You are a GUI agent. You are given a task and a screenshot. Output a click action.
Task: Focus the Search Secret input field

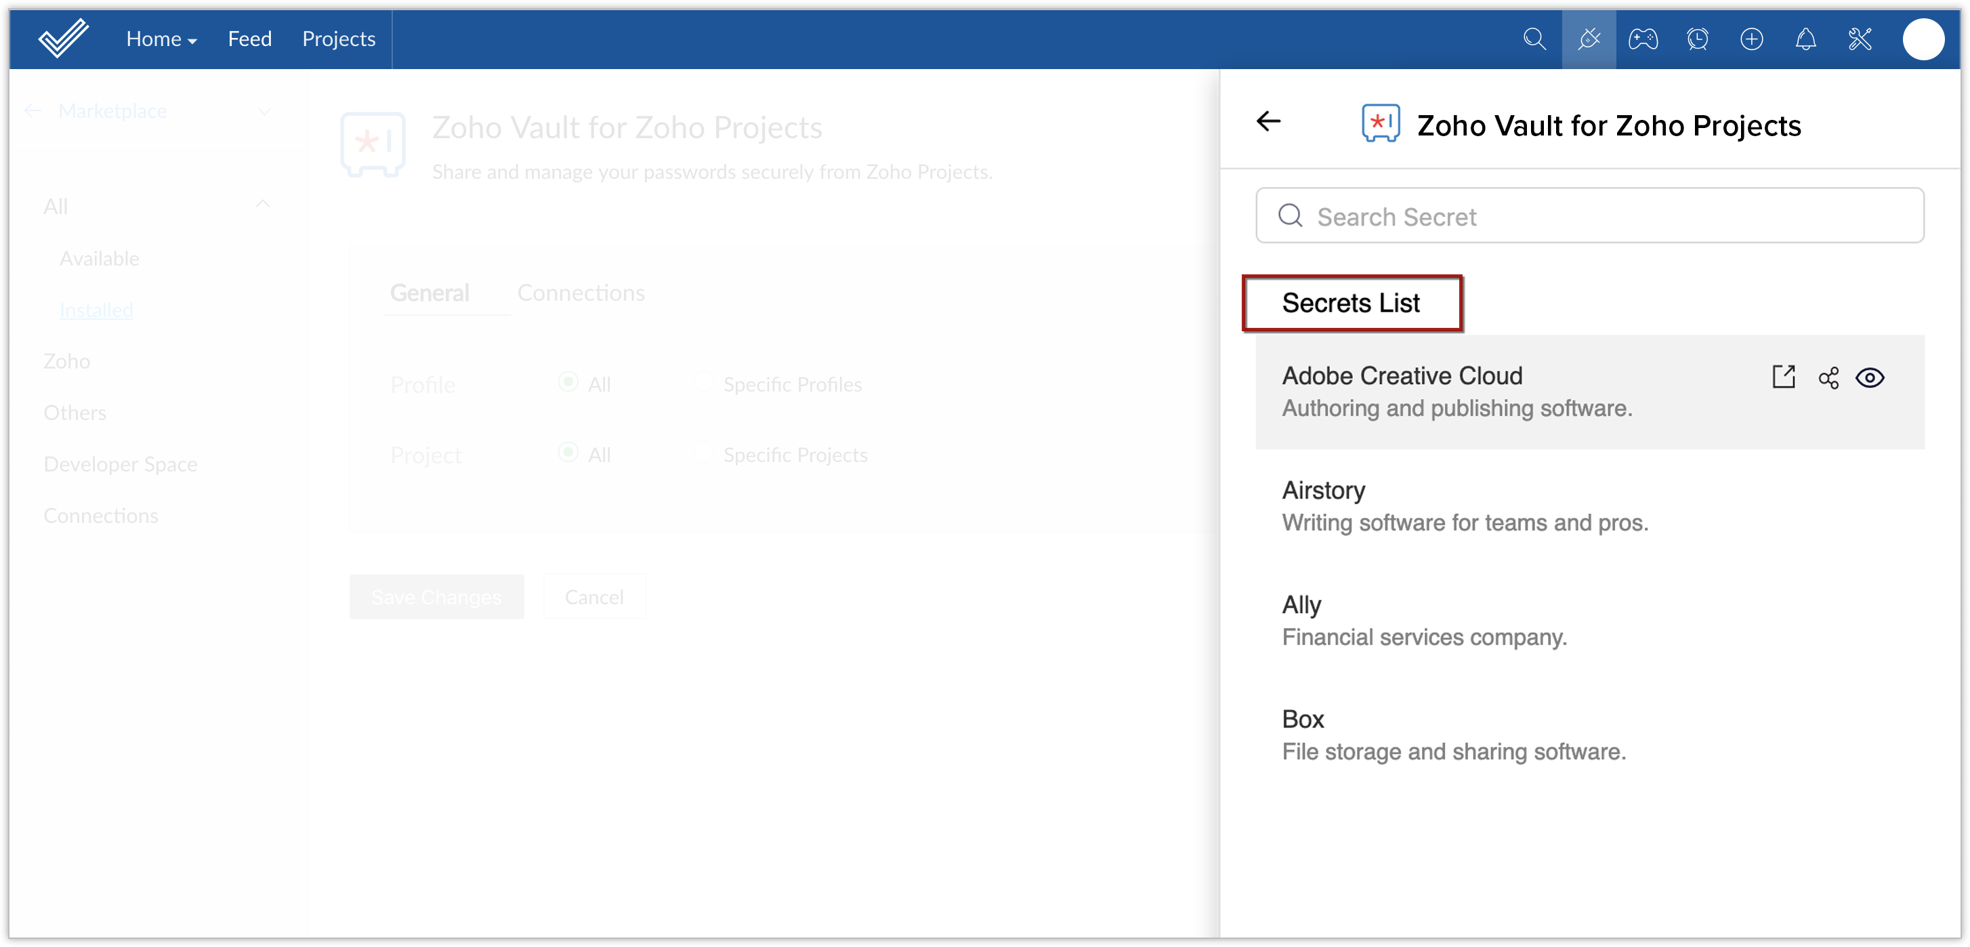tap(1589, 215)
